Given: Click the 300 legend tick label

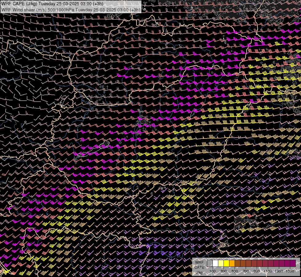Looking at the screenshot, I should coord(224,271).
